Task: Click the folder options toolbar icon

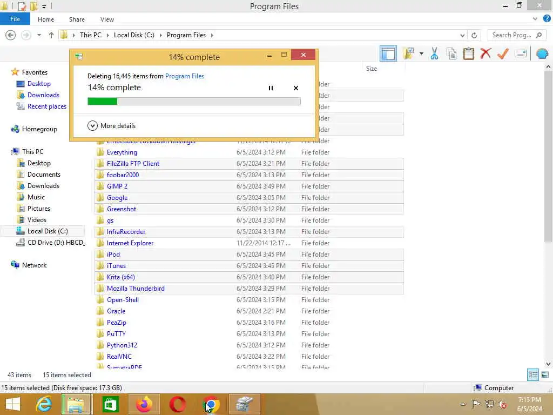Action: coord(409,54)
